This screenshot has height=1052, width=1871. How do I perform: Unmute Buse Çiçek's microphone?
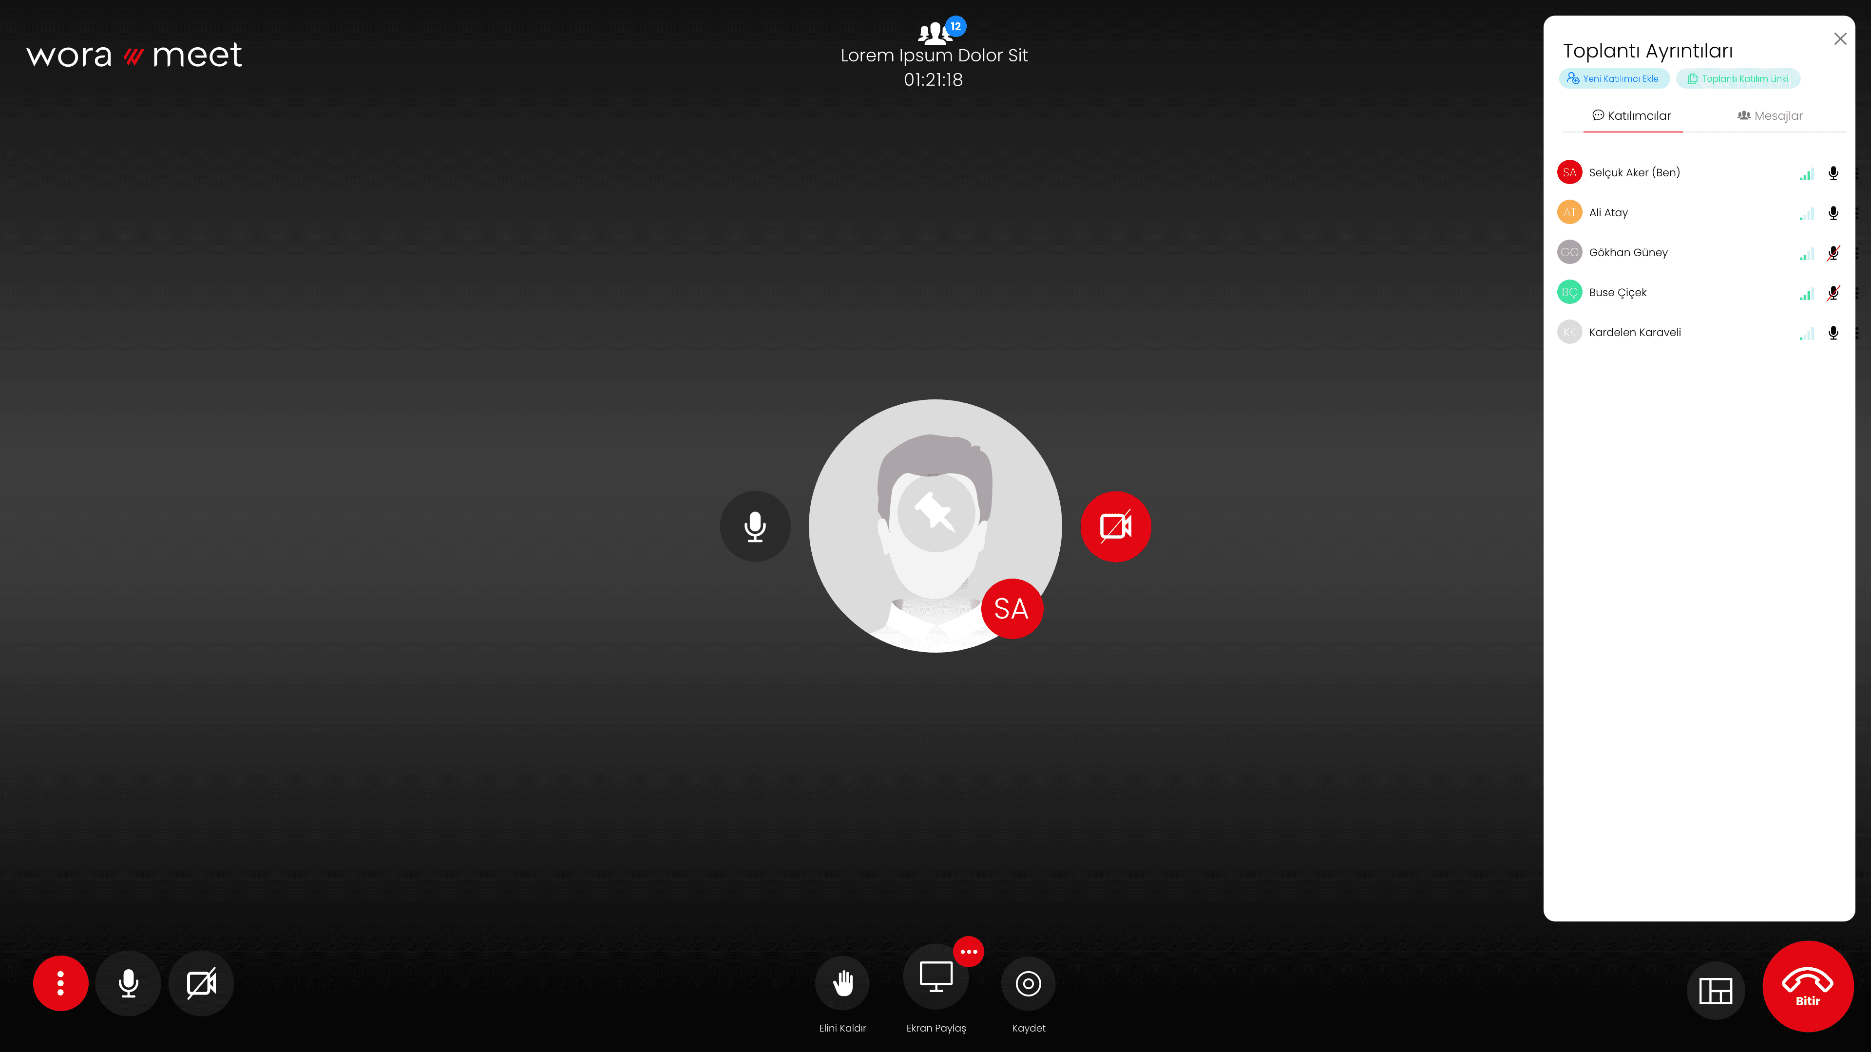coord(1833,293)
